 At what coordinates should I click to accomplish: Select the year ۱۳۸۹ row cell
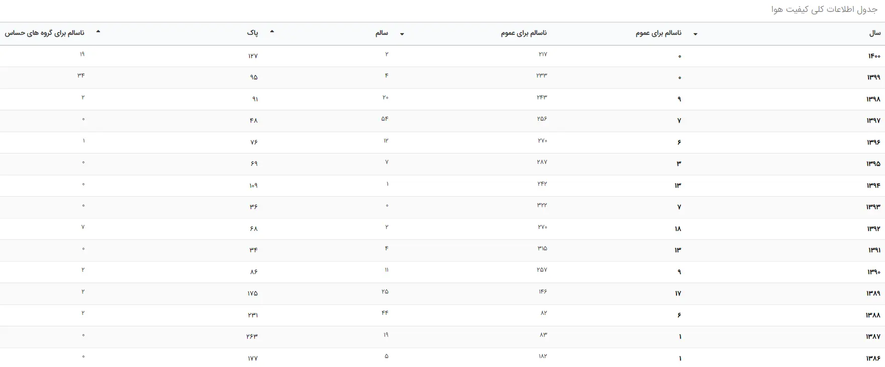(x=874, y=293)
